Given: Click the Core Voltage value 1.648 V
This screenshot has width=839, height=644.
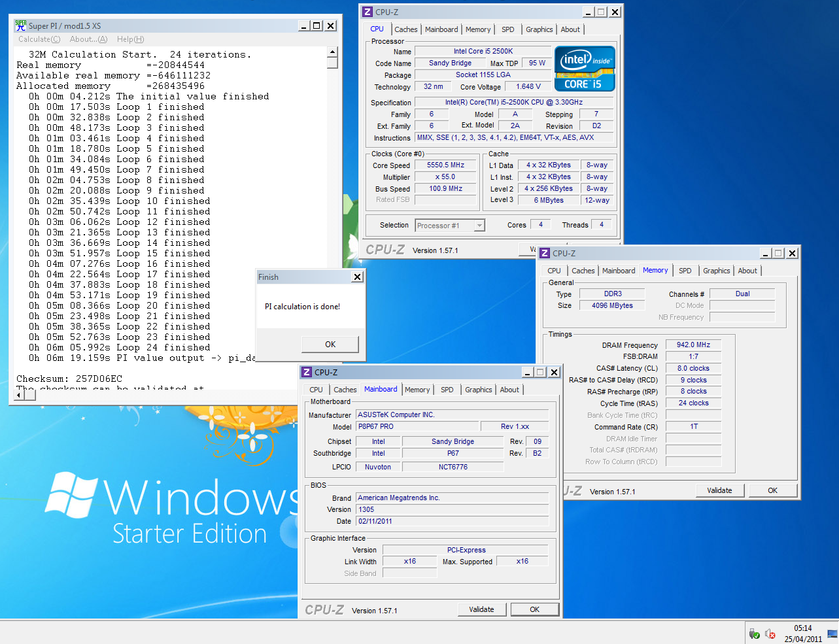Looking at the screenshot, I should pyautogui.click(x=528, y=87).
